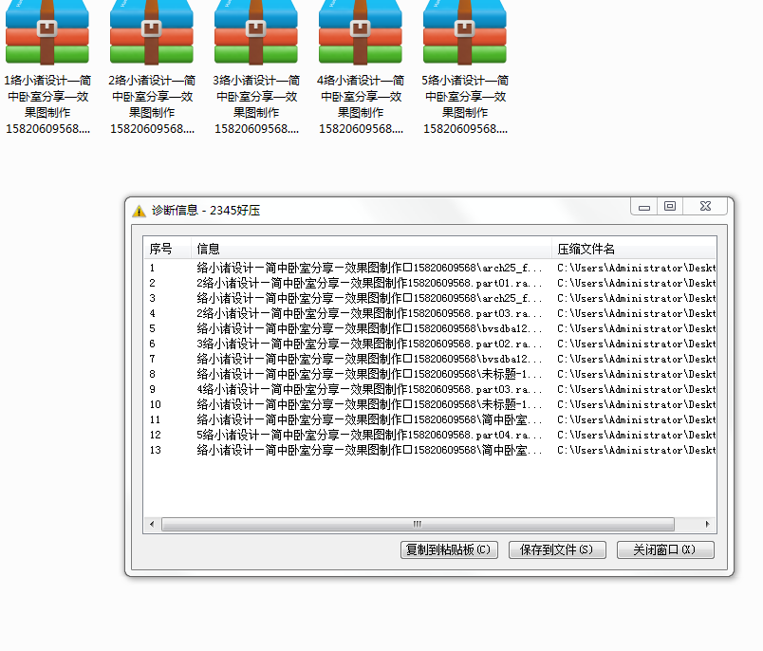
Task: Click row 13 archive path cell
Action: tap(636, 450)
